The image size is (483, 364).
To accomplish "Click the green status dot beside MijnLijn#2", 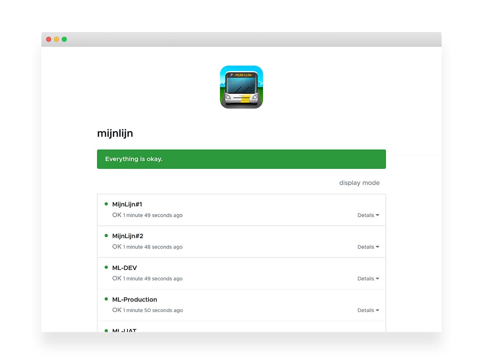I will (x=106, y=235).
